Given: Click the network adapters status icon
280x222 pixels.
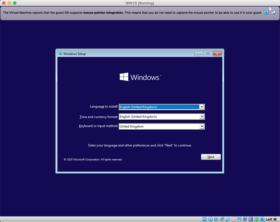Looking at the screenshot, I should 222,219.
